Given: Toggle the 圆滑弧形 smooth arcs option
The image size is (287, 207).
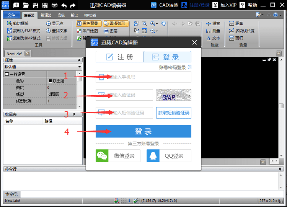Looking at the screenshot, I should (116, 23).
